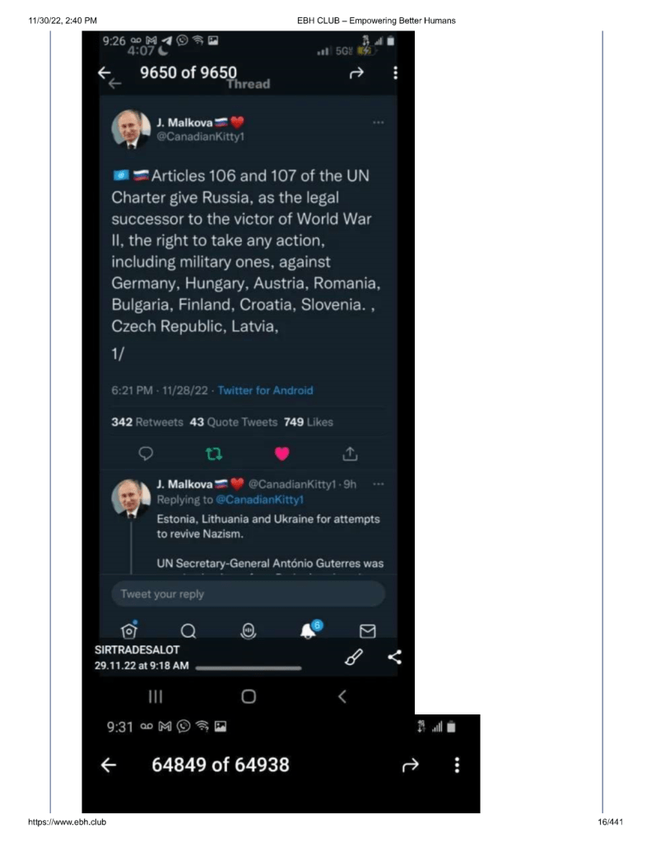The height and width of the screenshot is (842, 651).
Task: Go back using arrow beside 64849 of 64938
Action: pos(107,765)
